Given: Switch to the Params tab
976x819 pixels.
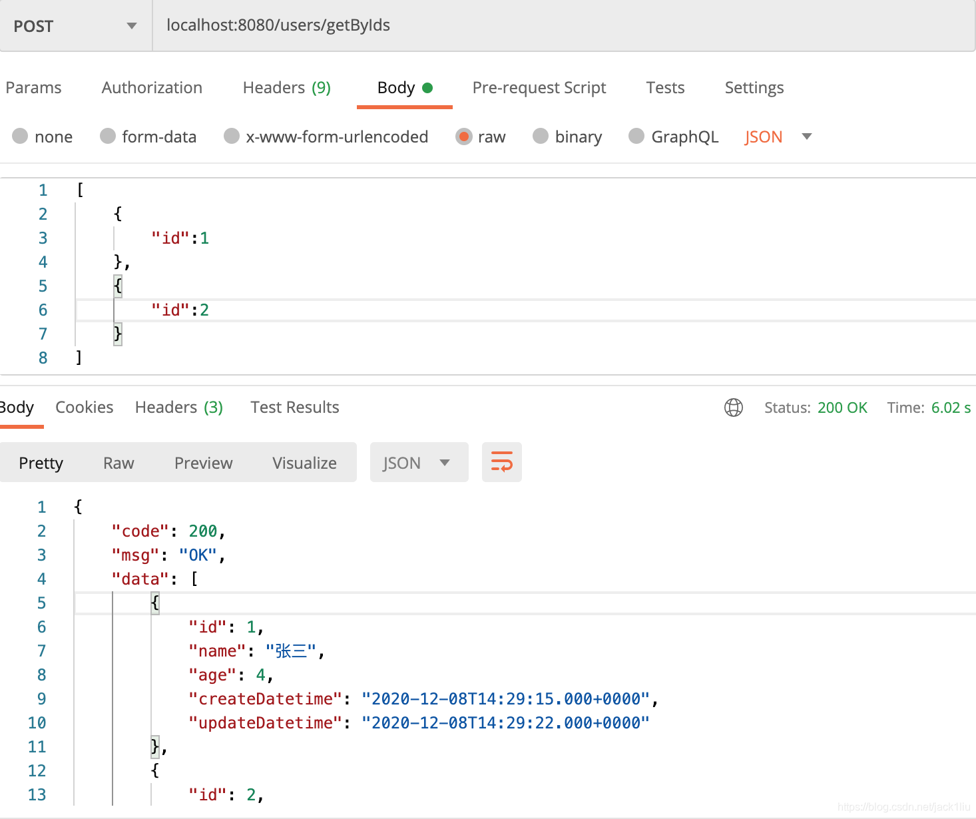Looking at the screenshot, I should pyautogui.click(x=33, y=88).
